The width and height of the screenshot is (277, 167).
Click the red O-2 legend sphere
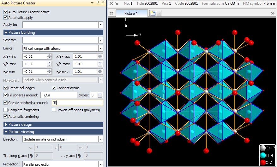(x=262, y=162)
